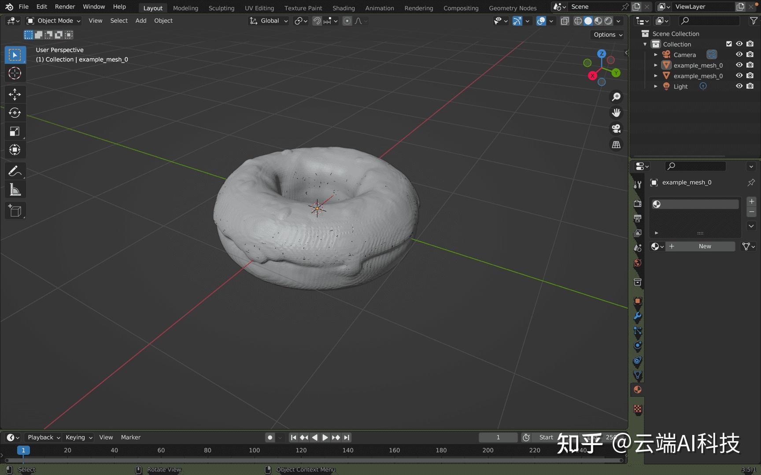Select the Measure tool in the toolbar

pyautogui.click(x=15, y=189)
